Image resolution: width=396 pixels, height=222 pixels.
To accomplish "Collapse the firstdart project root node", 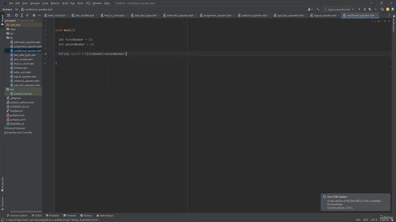I will [x=5, y=20].
